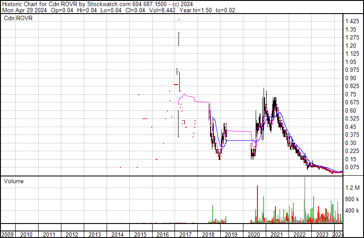Click the 0.375 price axis label
The height and width of the screenshot is (238, 364).
coord(352,135)
